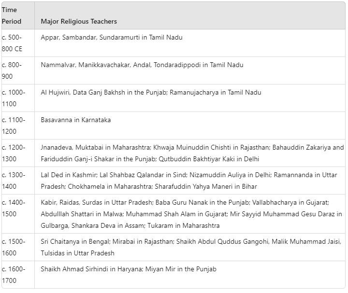Select the "c. 1600-1700" time period cell

(x=14, y=275)
